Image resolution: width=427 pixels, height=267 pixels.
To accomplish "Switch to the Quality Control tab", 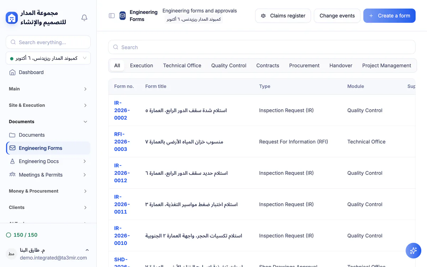I will (229, 66).
